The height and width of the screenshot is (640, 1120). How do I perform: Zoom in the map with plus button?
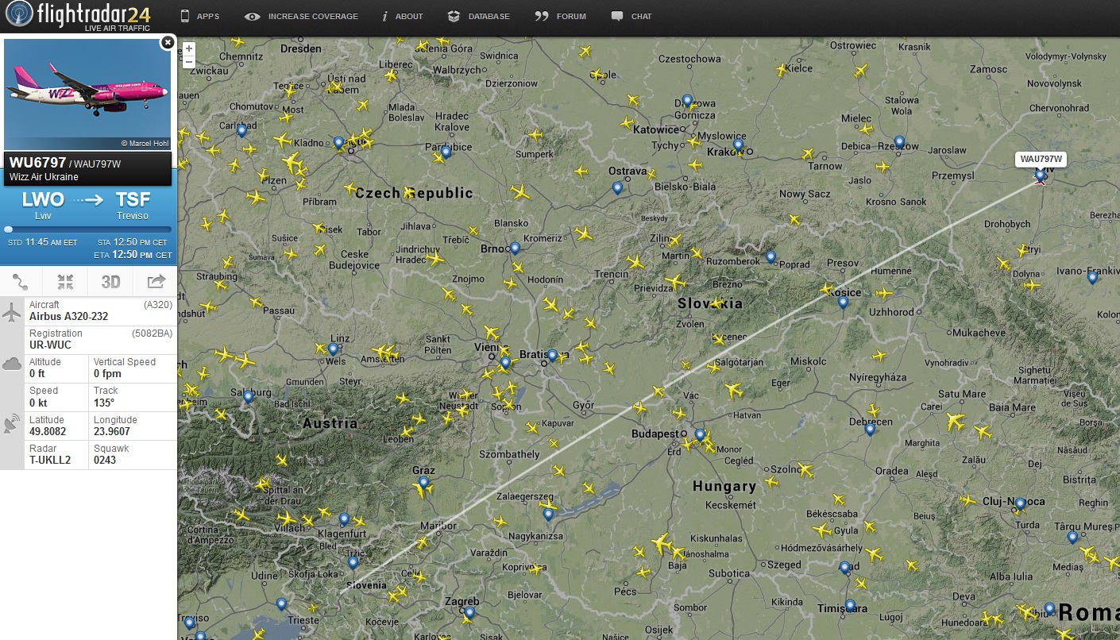(189, 48)
